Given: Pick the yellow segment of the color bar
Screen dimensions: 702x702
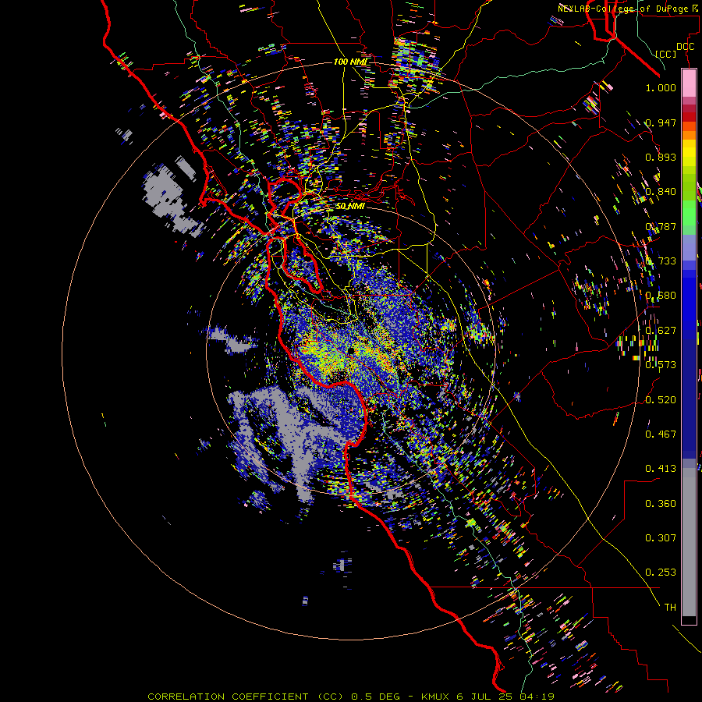Looking at the screenshot, I should tap(689, 153).
